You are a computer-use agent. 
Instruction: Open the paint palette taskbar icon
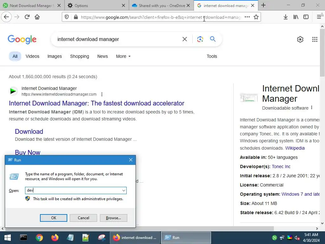(102, 238)
